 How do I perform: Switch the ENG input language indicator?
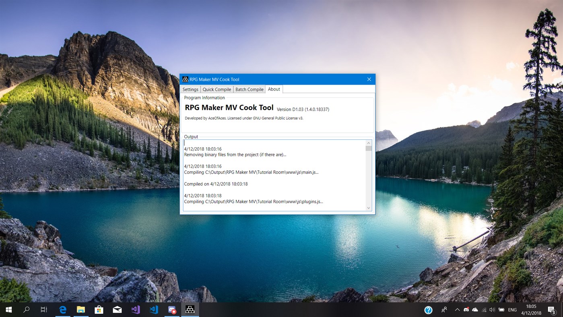(512, 310)
